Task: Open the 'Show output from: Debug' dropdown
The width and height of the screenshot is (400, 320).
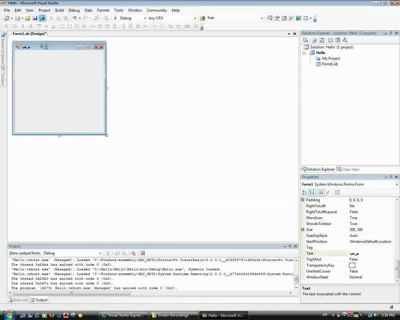Action: pos(100,253)
